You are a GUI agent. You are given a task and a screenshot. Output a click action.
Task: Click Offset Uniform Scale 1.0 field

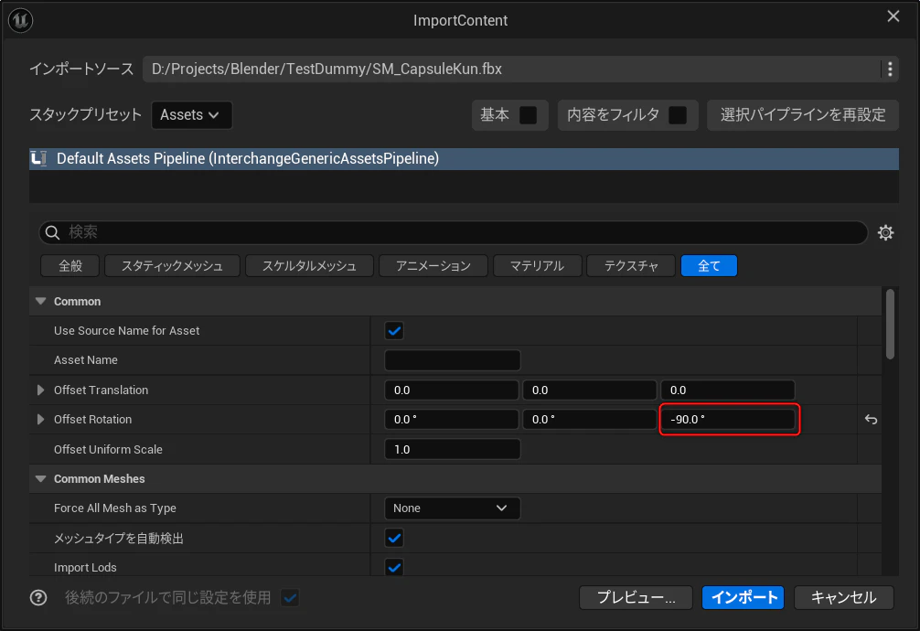click(453, 450)
